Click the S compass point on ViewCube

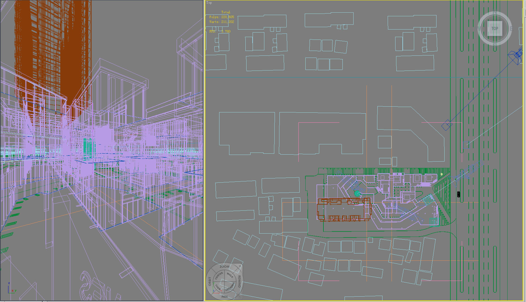495,45
